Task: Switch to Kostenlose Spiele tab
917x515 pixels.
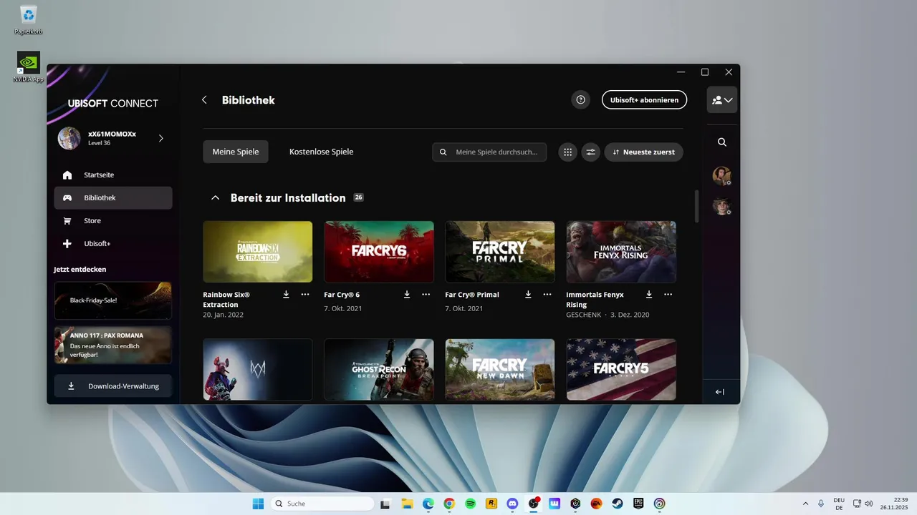Action: pyautogui.click(x=321, y=152)
